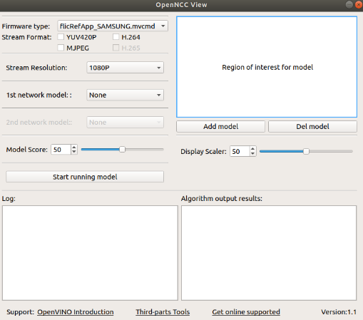Decrease Model Score with down arrow
Screen dimensions: 363x320
(x=74, y=152)
